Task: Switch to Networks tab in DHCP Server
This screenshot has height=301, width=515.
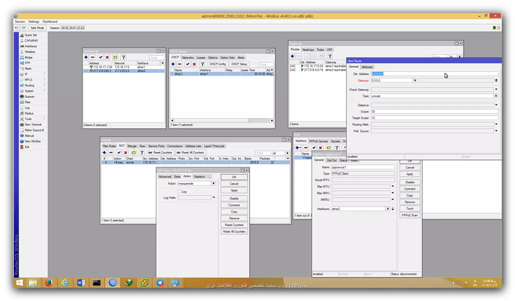Action: (188, 57)
